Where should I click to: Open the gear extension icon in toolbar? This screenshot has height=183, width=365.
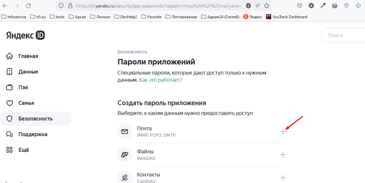pyautogui.click(x=335, y=6)
